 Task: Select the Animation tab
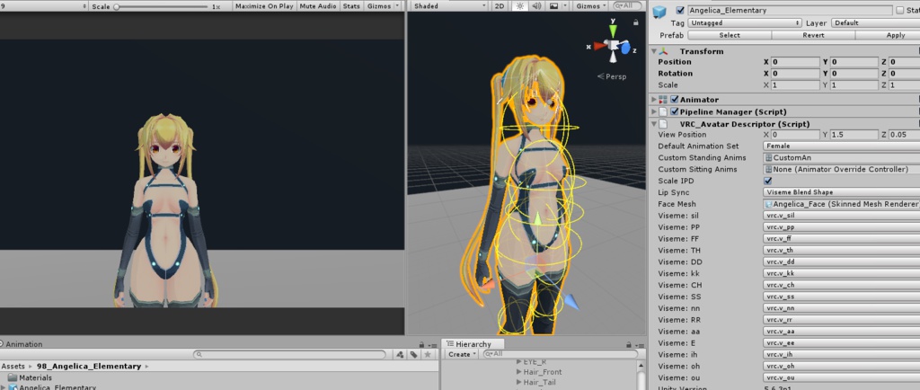pos(22,344)
